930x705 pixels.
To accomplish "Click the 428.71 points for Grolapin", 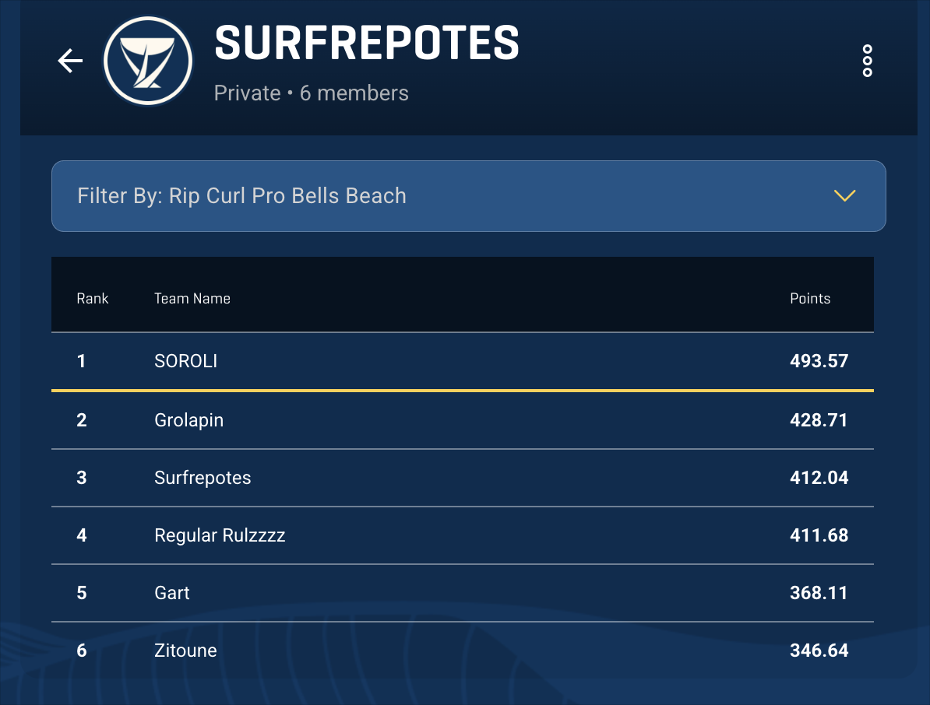I will 819,420.
